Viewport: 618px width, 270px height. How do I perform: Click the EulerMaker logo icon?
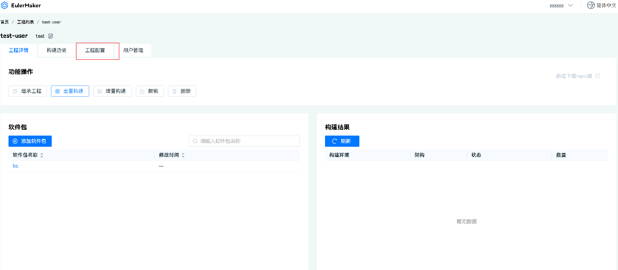[5, 5]
